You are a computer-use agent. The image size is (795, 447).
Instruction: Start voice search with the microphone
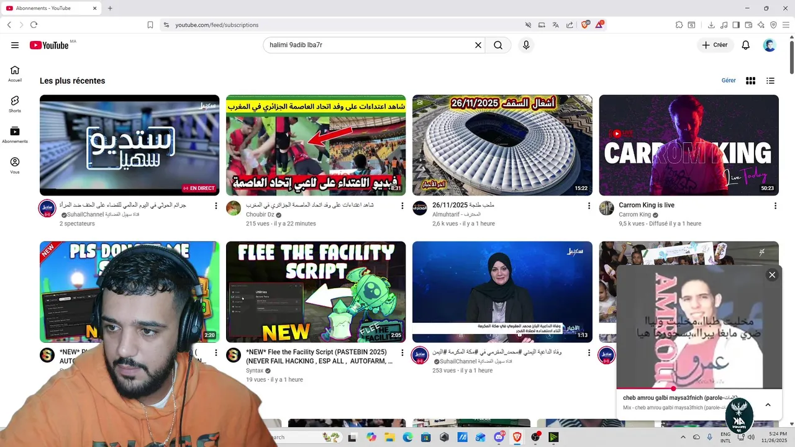click(526, 45)
